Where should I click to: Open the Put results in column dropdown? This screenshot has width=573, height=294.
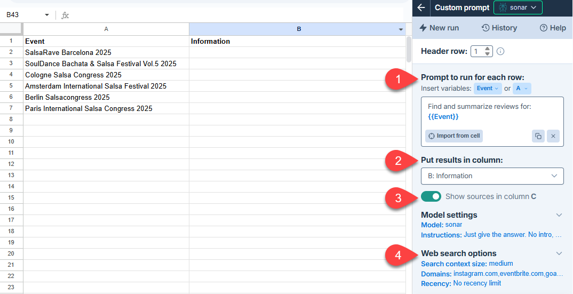coord(492,176)
